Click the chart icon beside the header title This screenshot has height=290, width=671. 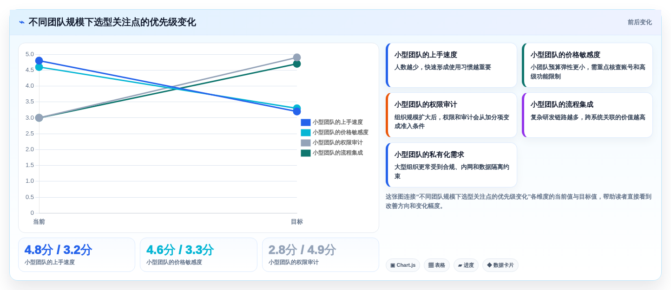pos(22,22)
